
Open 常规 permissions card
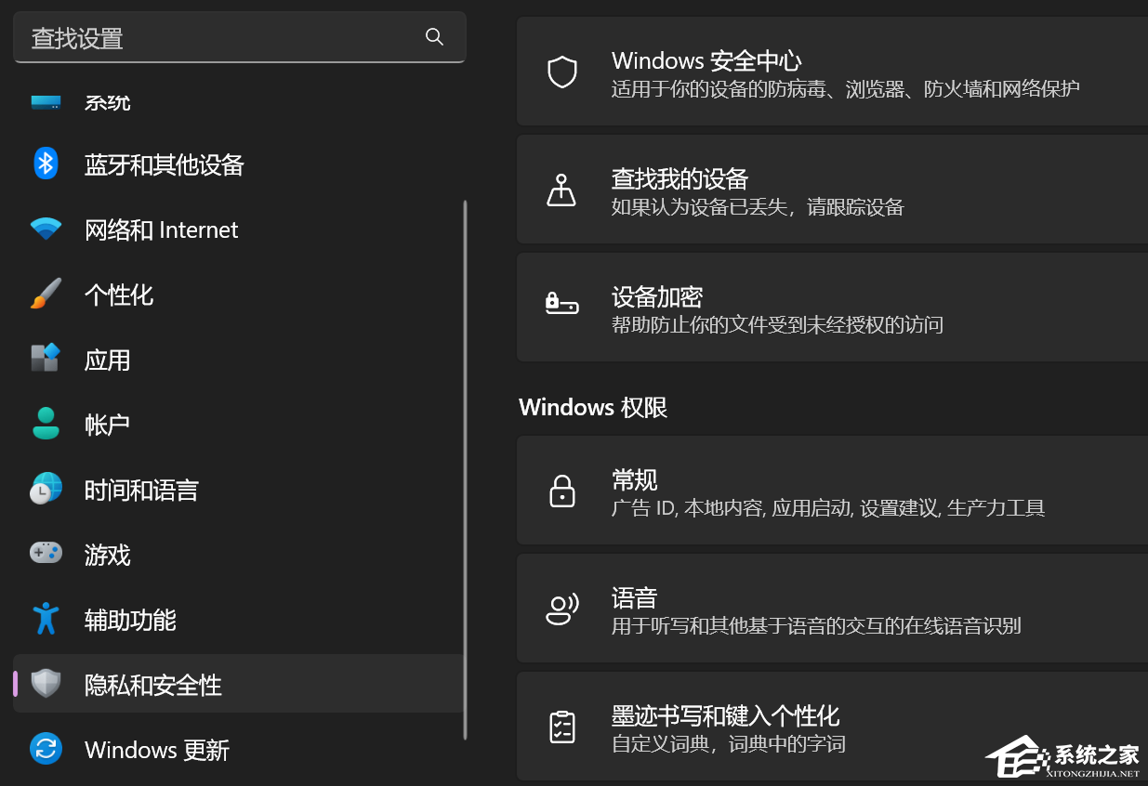[832, 491]
